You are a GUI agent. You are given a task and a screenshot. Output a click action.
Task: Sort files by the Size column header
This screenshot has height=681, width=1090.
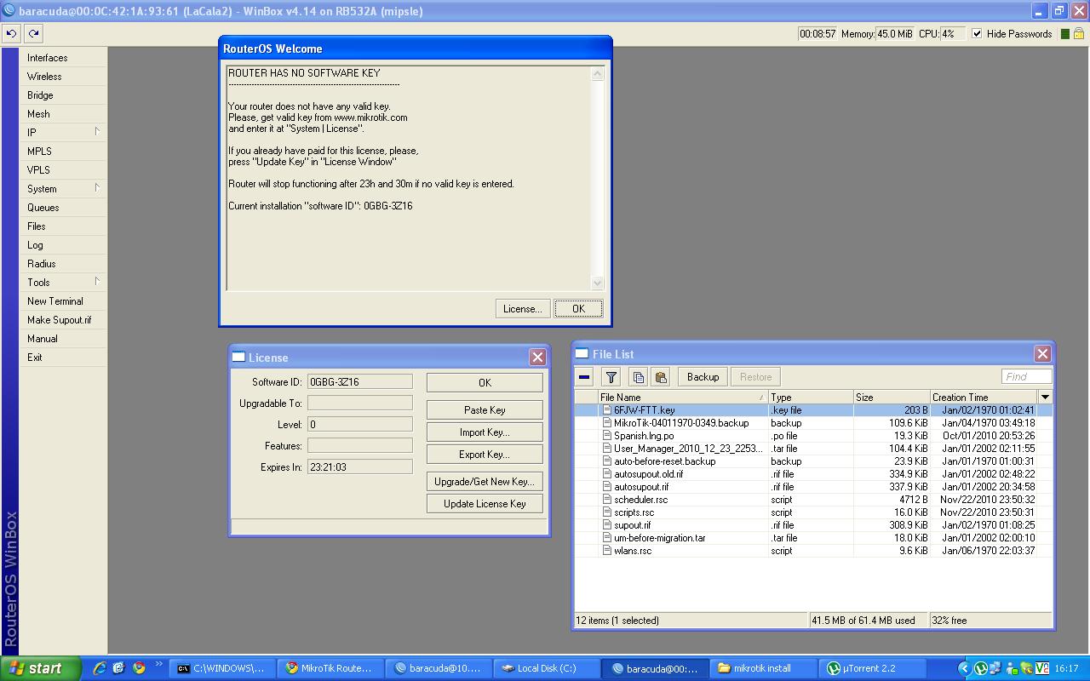(x=892, y=398)
